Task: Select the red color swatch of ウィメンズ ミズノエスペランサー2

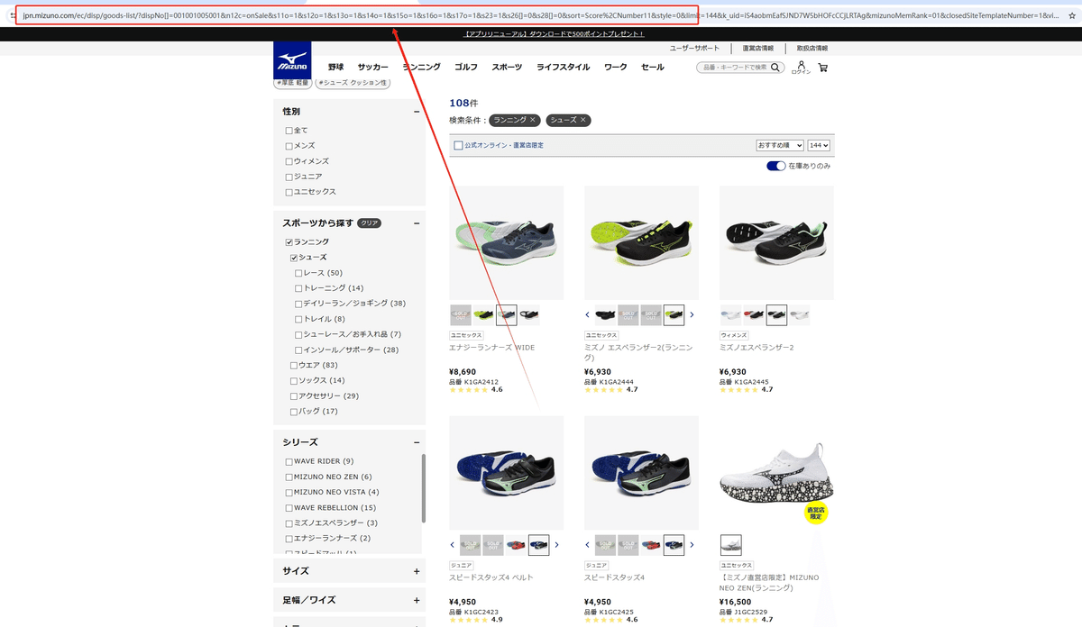Action: [x=754, y=314]
